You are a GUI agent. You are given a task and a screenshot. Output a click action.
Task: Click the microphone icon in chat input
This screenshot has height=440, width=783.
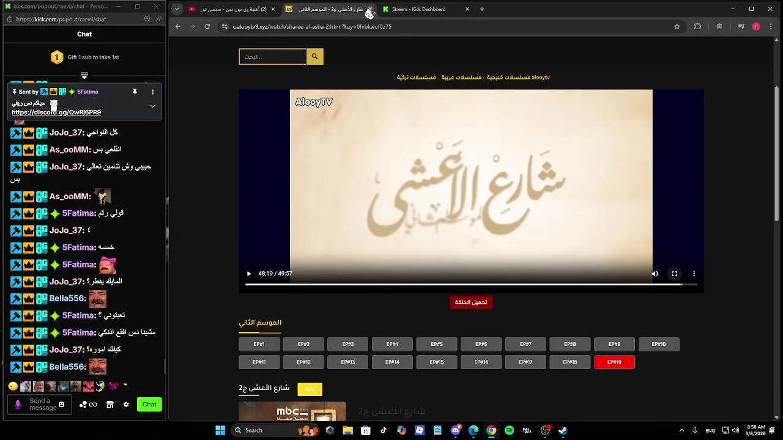(18, 405)
